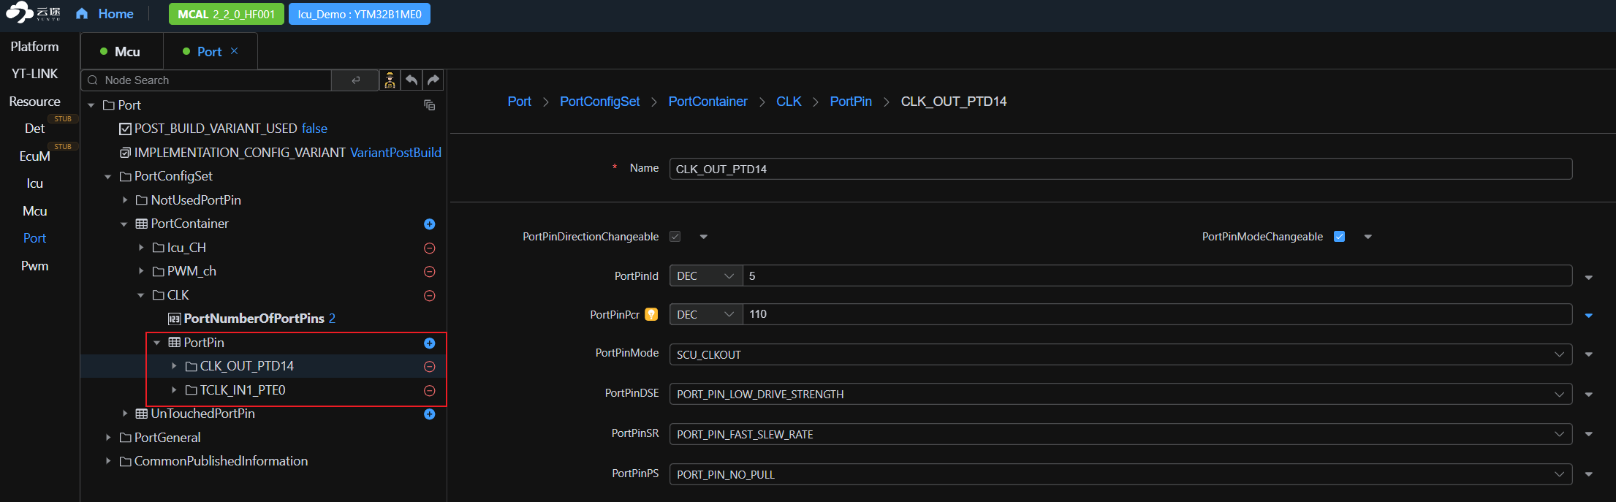Expand the PortGeneral tree node
Viewport: 1616px width, 502px height.
pyautogui.click(x=107, y=438)
